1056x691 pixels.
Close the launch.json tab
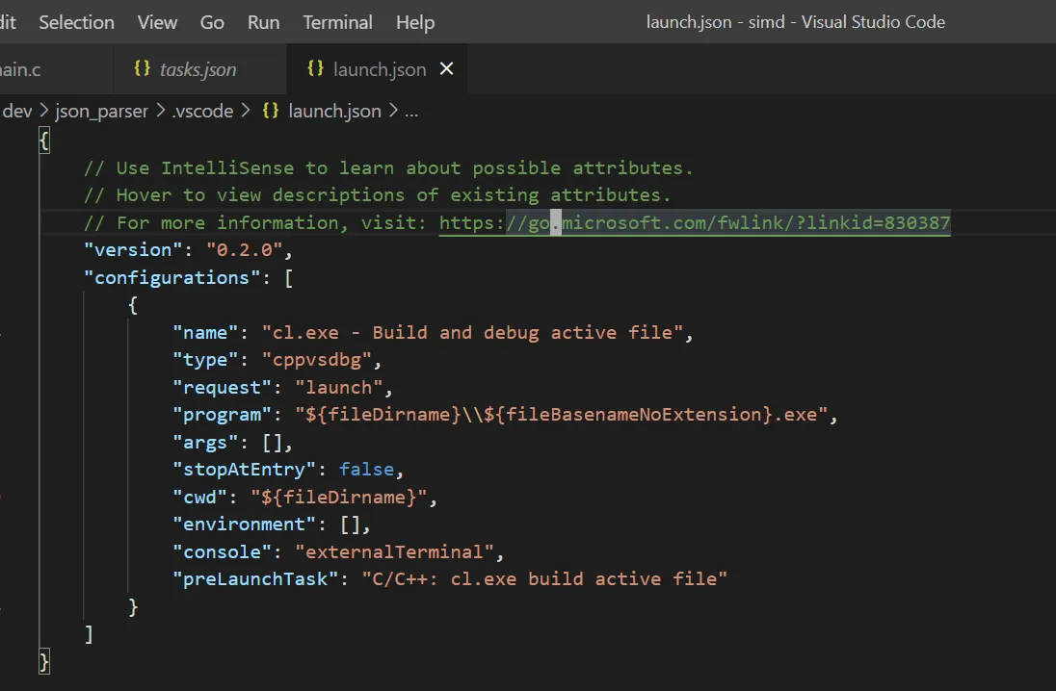446,68
